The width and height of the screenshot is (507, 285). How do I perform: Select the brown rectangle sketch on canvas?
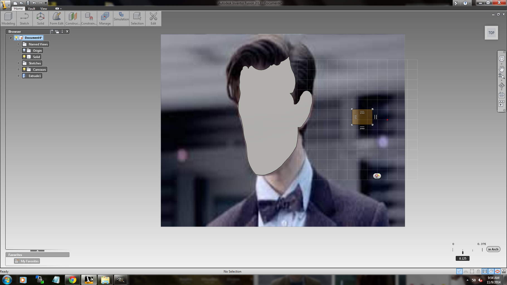(x=362, y=117)
